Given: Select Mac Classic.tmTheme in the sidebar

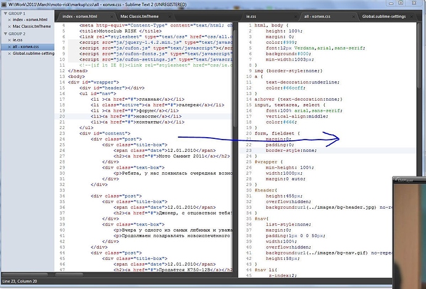Looking at the screenshot, I should (x=33, y=27).
